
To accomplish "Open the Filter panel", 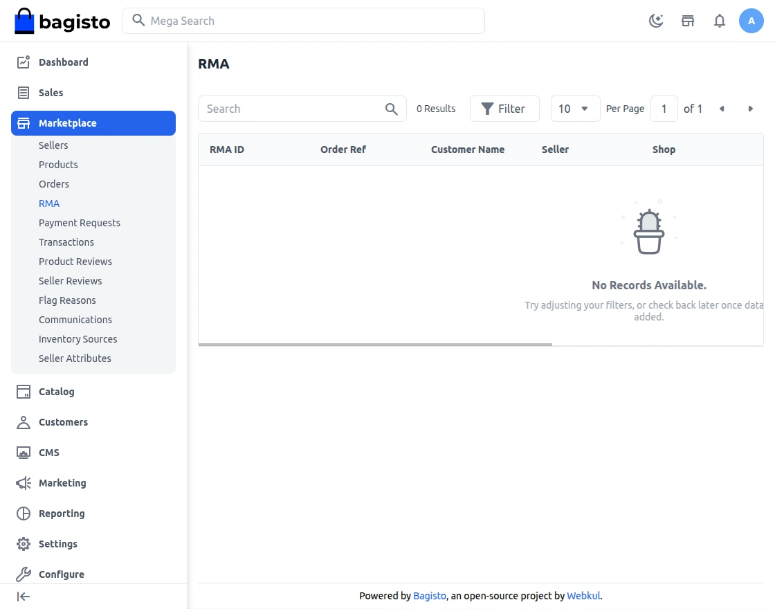I will [504, 109].
